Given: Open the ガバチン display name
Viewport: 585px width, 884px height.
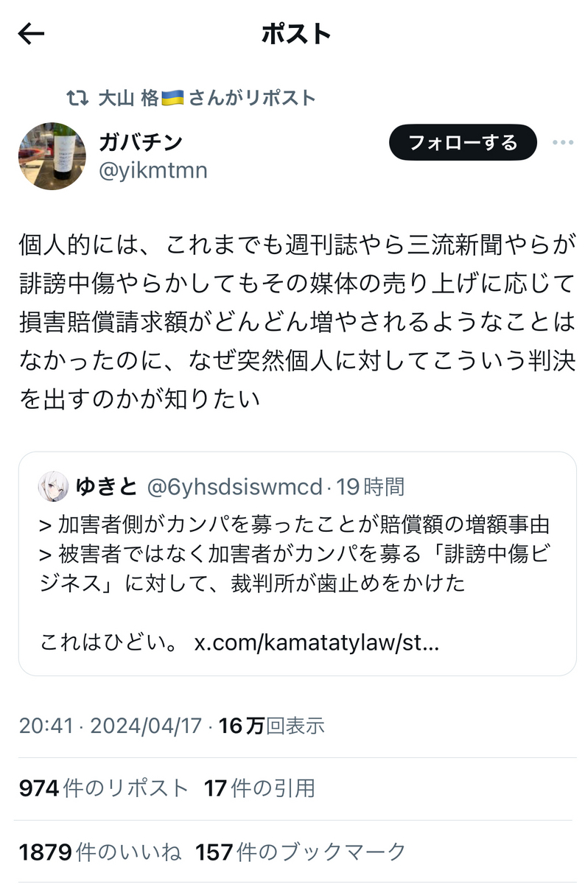Looking at the screenshot, I should click(141, 141).
